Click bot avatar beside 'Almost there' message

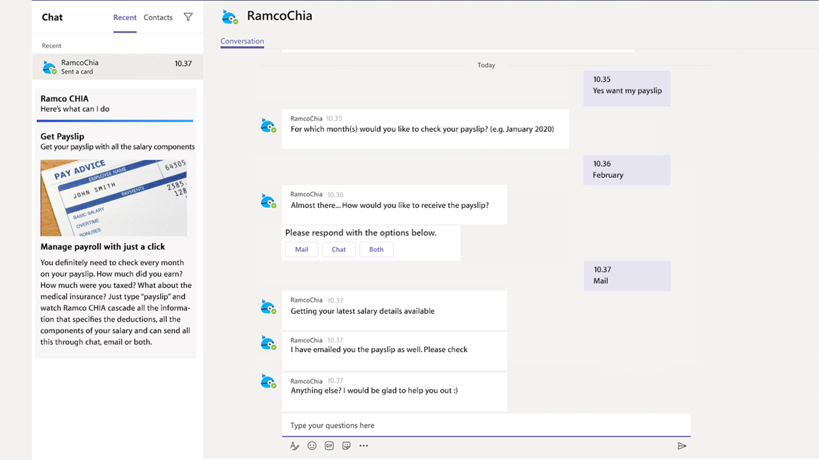pos(268,201)
